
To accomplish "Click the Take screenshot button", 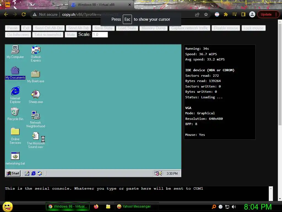I will (x=48, y=35).
